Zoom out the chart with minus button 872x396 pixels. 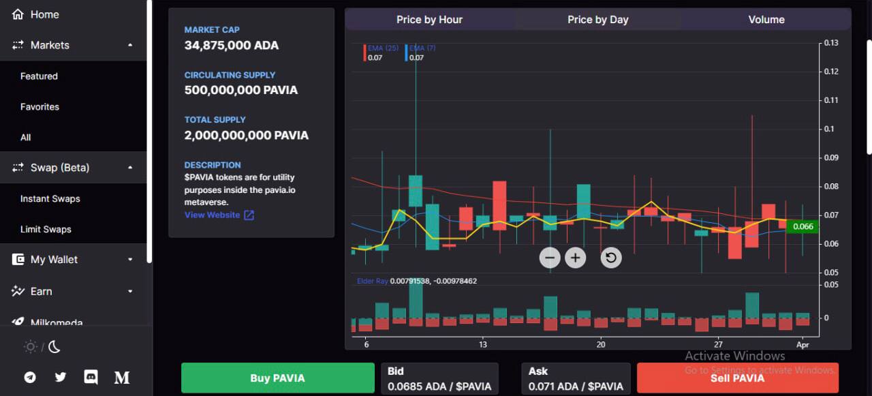(550, 258)
